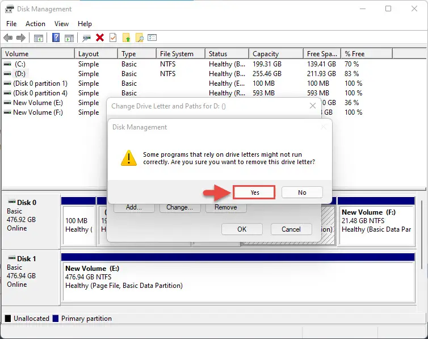
Task: Click the Disk Management title bar app icon
Action: click(9, 9)
